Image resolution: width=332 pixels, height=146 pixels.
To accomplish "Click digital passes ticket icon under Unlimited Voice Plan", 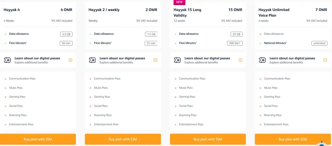I will tap(262, 60).
